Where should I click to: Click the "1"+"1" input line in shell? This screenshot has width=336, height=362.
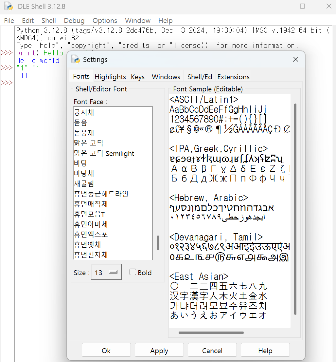30,68
